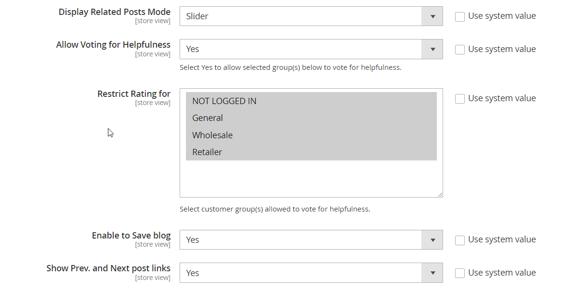Toggle Use system value for Enable to Save blog
Screen dimensions: 563x292
(x=460, y=240)
